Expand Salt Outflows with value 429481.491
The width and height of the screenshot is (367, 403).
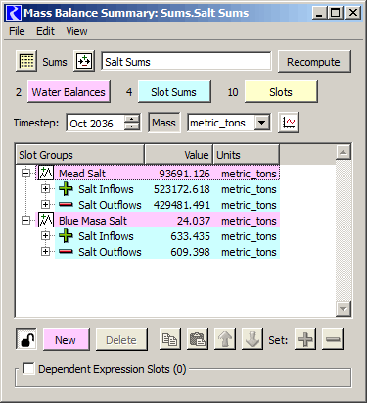click(x=45, y=205)
